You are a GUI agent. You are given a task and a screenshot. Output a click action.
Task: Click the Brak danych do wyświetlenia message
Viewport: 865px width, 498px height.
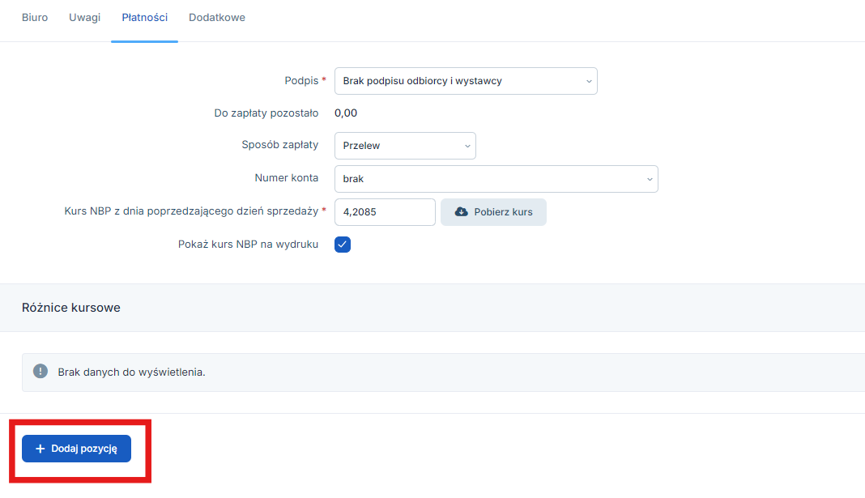pyautogui.click(x=131, y=372)
